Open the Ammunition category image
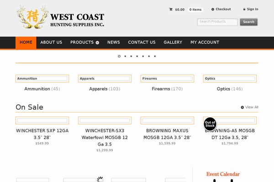This screenshot has width=274, height=182. pyautogui.click(x=42, y=79)
